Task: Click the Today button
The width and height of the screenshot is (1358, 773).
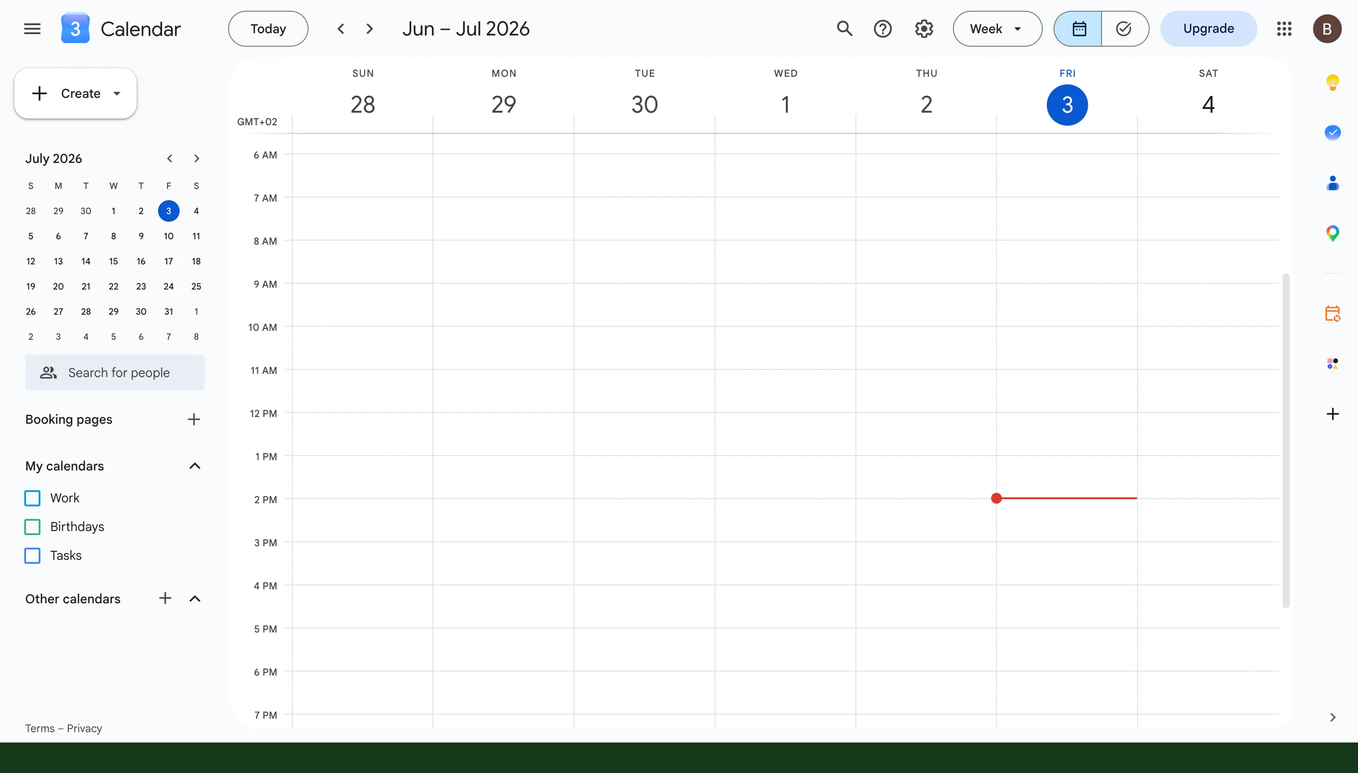Action: click(268, 29)
